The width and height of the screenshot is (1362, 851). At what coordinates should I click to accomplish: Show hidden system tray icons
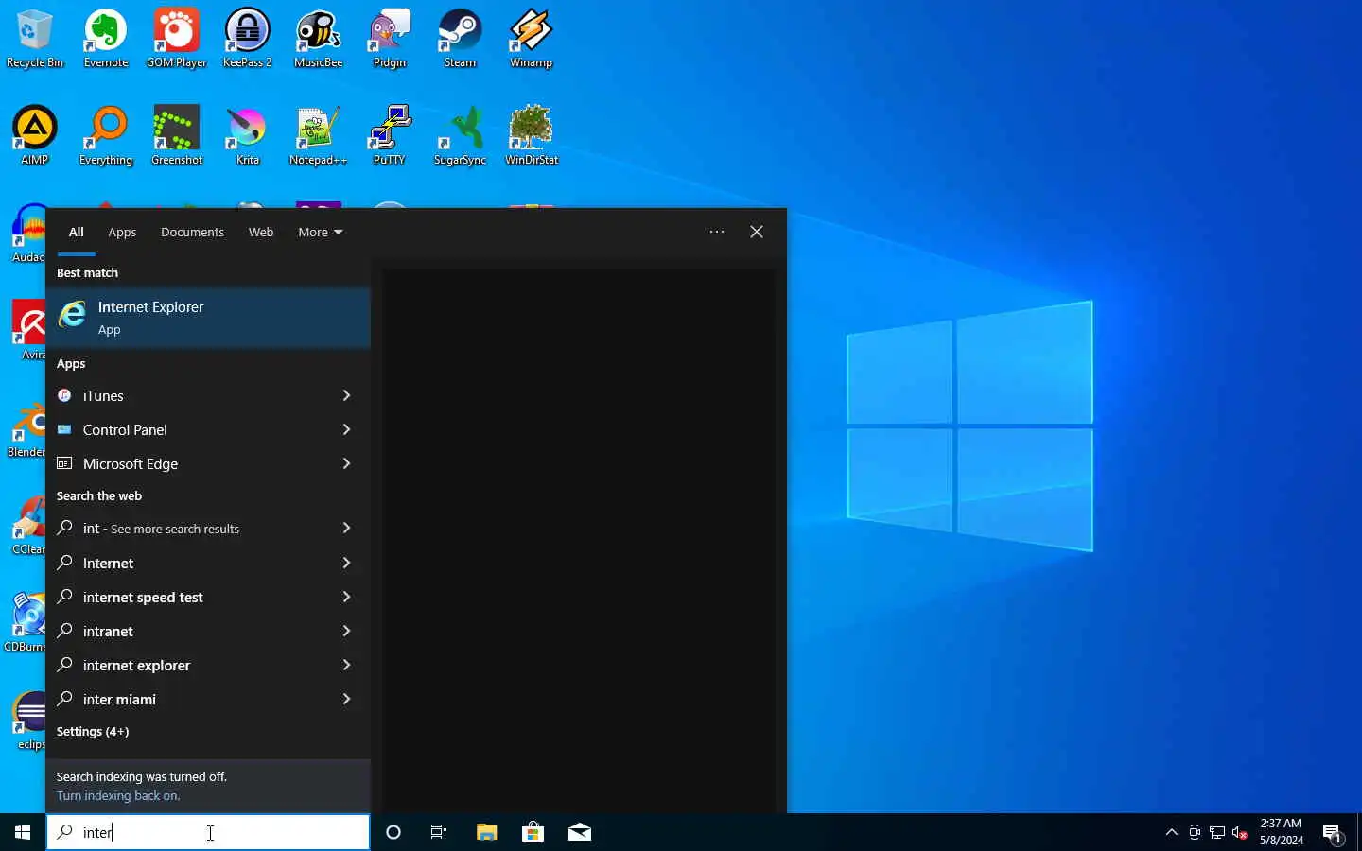click(x=1172, y=832)
